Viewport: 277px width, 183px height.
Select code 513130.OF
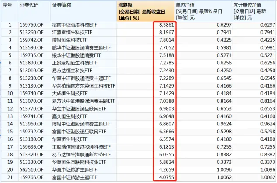(31, 86)
